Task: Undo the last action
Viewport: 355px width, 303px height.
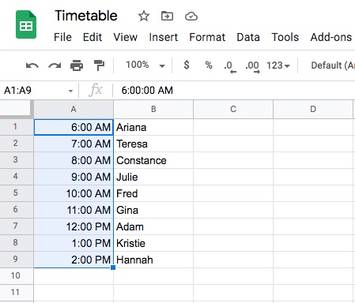Action: pos(32,65)
